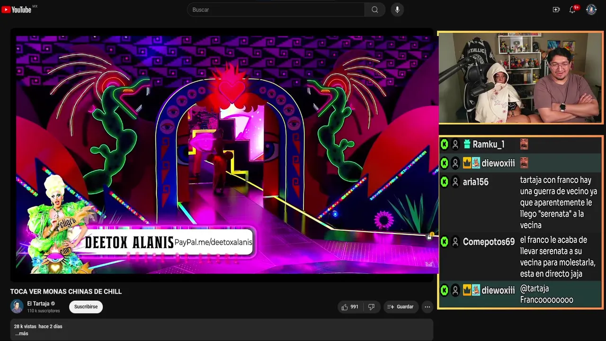606x341 pixels.
Task: Open the notifications bell
Action: (x=572, y=9)
